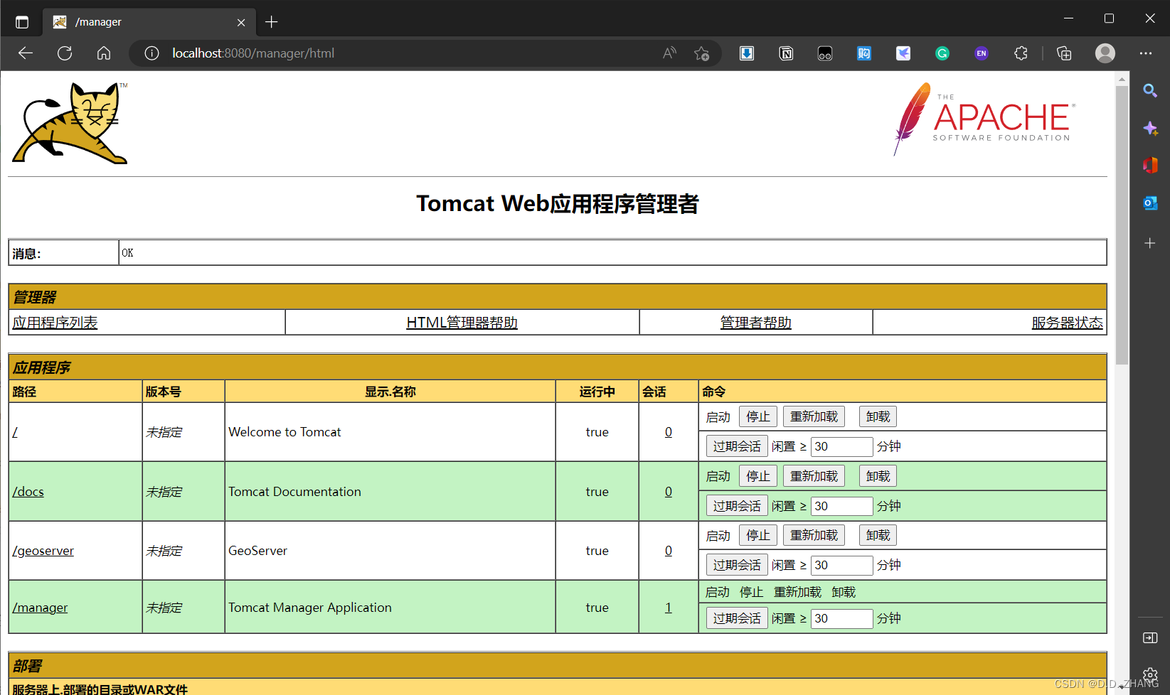Go back using the browser back arrow
Image resolution: width=1170 pixels, height=695 pixels.
(x=26, y=53)
